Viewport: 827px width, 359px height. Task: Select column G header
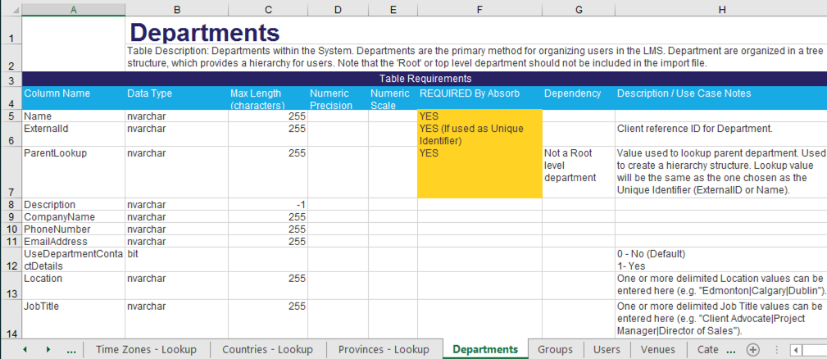pos(579,10)
